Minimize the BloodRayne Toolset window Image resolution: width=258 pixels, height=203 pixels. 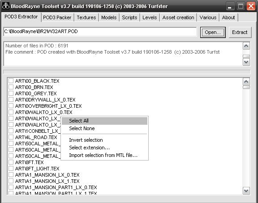[x=230, y=6]
